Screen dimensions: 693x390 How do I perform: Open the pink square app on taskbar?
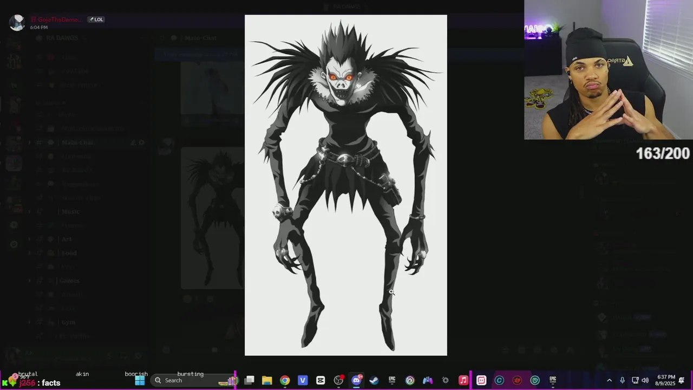pos(481,380)
